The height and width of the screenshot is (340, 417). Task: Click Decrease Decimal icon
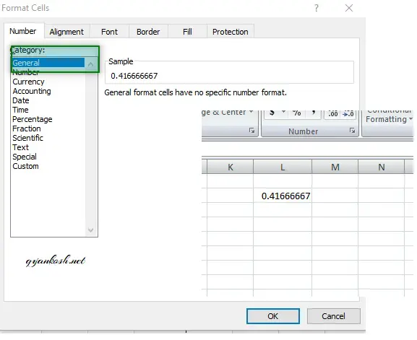(348, 113)
